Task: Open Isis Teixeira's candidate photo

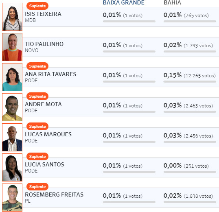Action: 12,17
